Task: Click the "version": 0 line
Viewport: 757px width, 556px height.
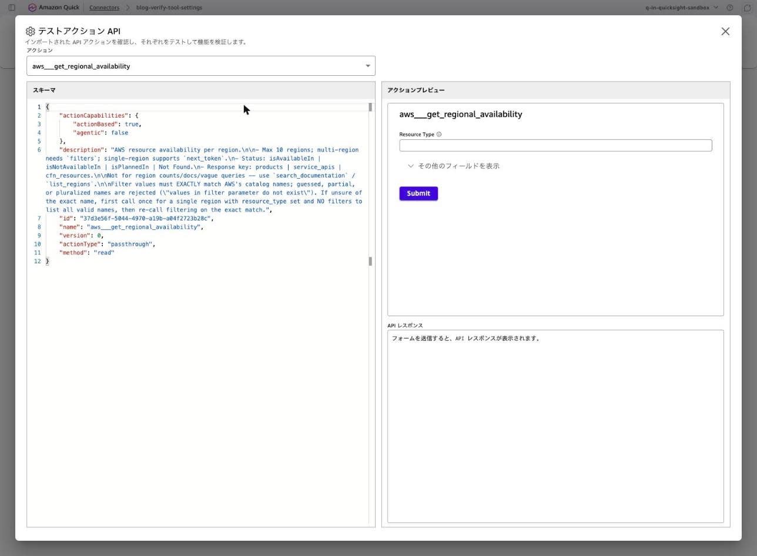Action: (81, 236)
